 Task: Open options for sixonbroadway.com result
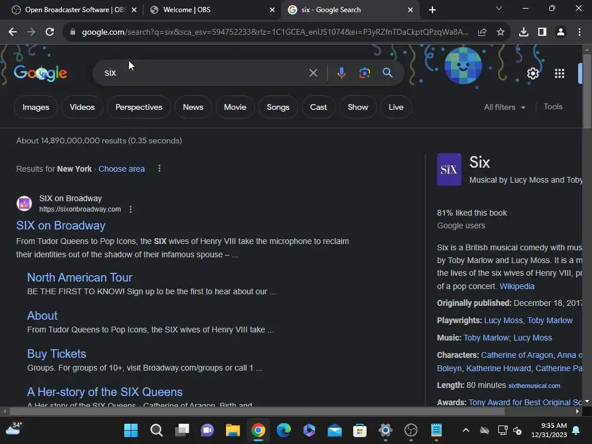(x=131, y=209)
